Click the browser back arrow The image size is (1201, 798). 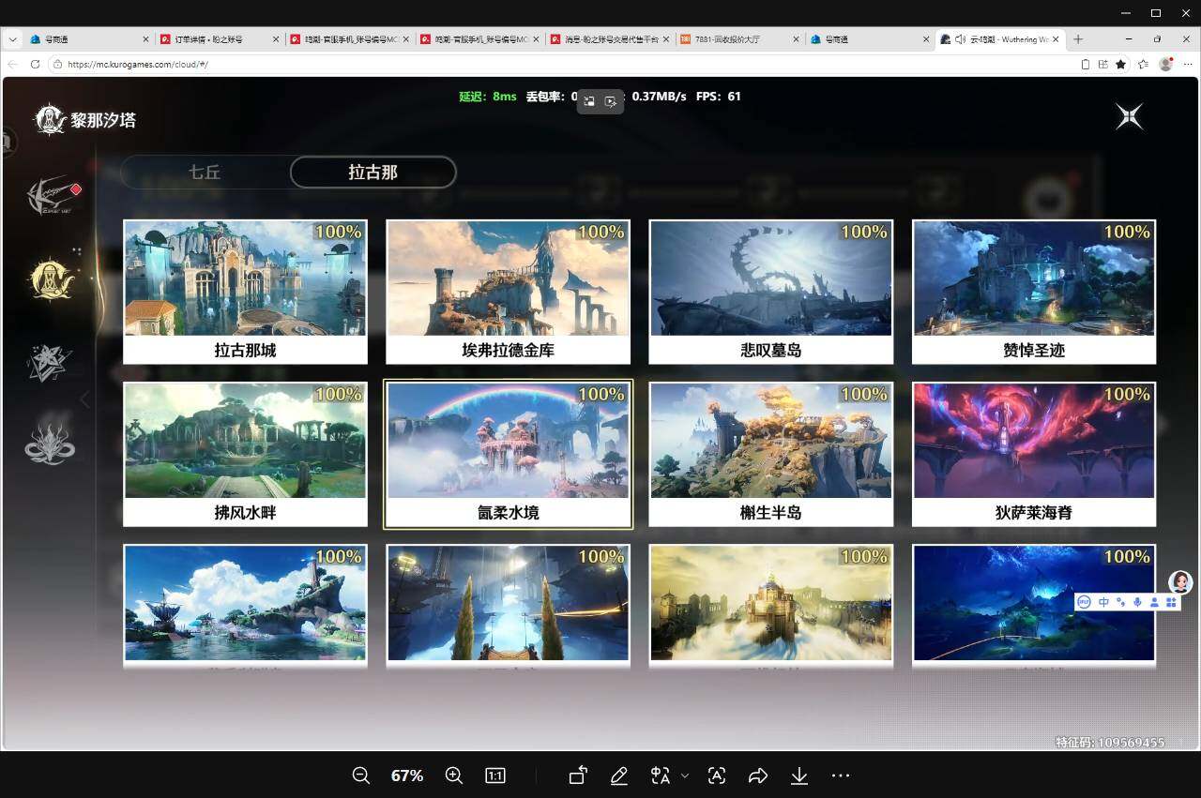12,64
